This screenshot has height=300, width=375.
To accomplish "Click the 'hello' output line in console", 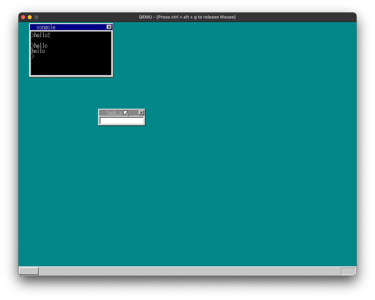I will tap(38, 51).
